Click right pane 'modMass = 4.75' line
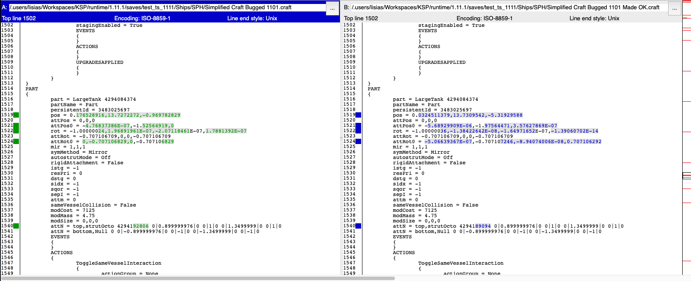The height and width of the screenshot is (281, 691). 415,215
